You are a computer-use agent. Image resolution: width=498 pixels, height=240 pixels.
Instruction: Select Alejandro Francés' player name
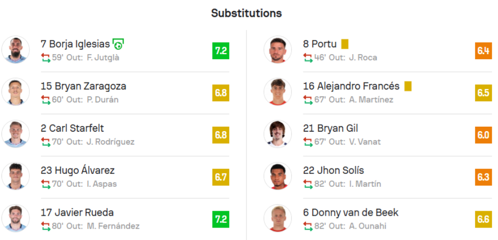click(x=351, y=86)
